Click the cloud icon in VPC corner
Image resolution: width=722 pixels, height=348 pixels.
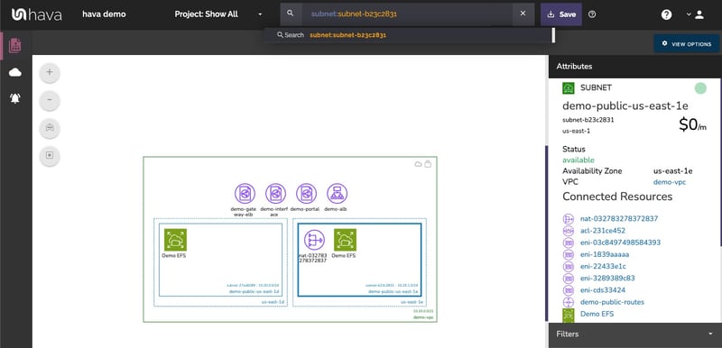419,164
